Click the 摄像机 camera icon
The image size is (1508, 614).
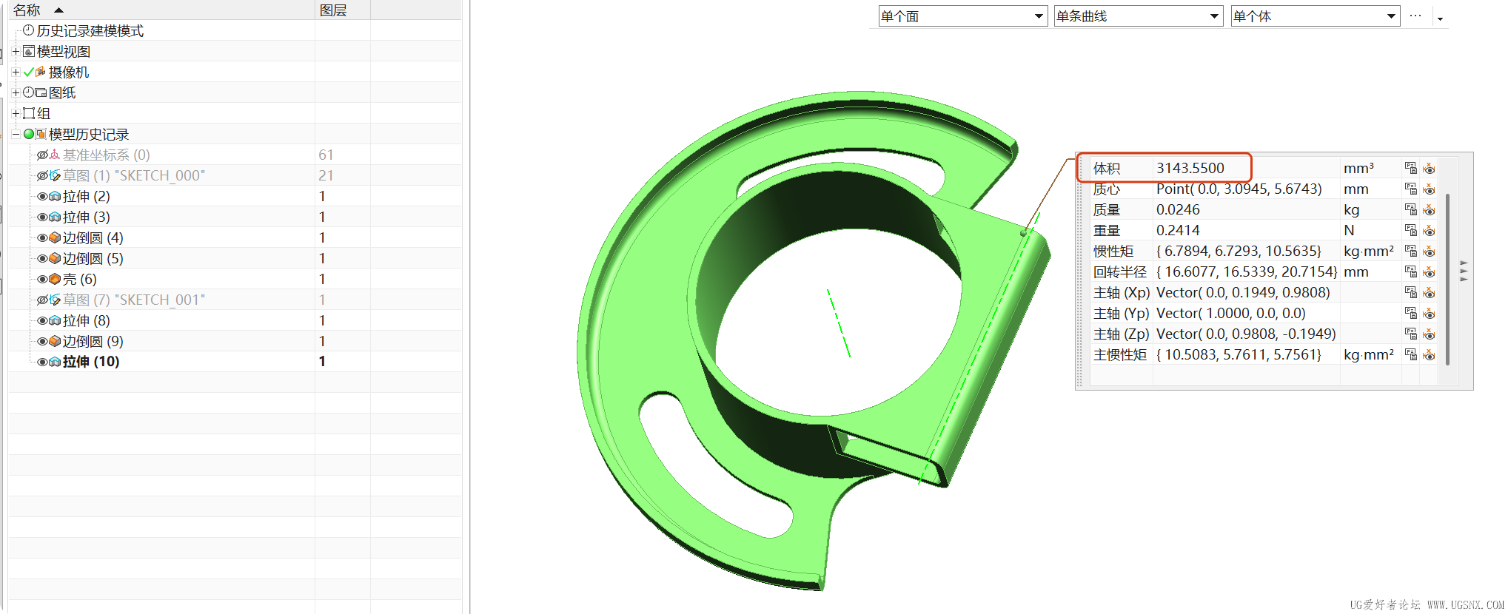40,72
